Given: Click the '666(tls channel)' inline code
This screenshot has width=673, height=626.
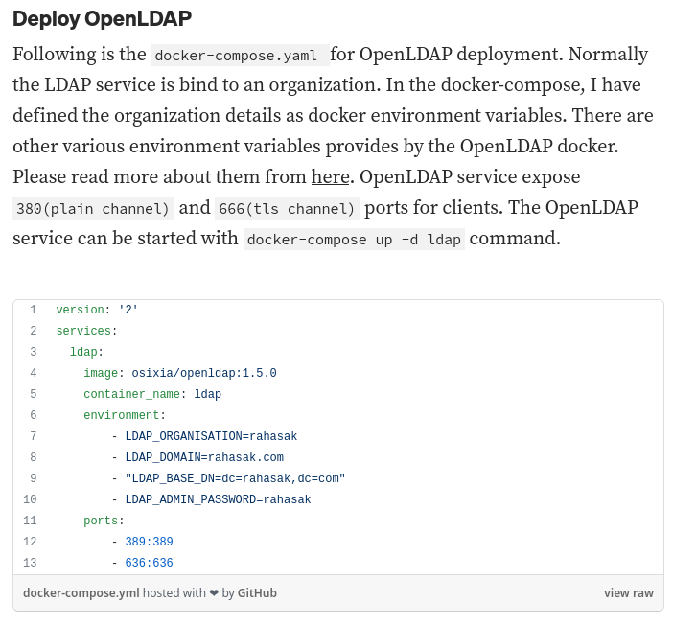Looking at the screenshot, I should click(x=287, y=209).
